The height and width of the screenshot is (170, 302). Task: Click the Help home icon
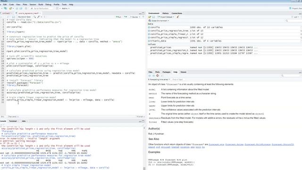pyautogui.click(x=157, y=76)
